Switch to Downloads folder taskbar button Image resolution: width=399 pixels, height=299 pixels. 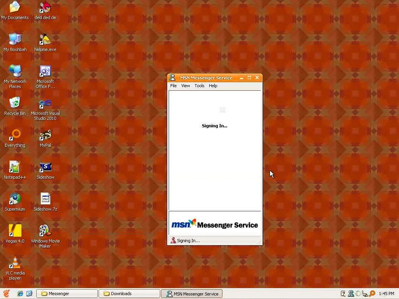(129, 294)
